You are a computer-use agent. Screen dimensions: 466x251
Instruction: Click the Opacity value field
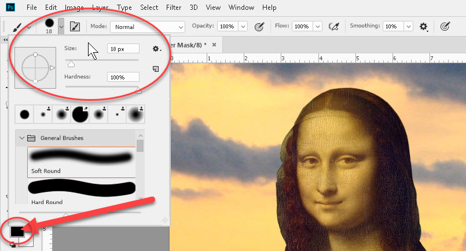228,27
